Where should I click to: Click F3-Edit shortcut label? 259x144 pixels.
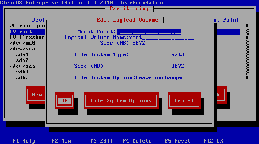click(101, 141)
